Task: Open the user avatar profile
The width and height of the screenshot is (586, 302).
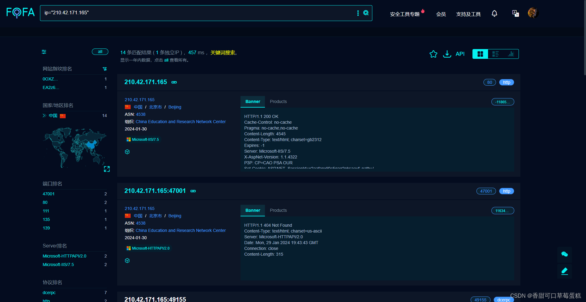Action: 533,13
